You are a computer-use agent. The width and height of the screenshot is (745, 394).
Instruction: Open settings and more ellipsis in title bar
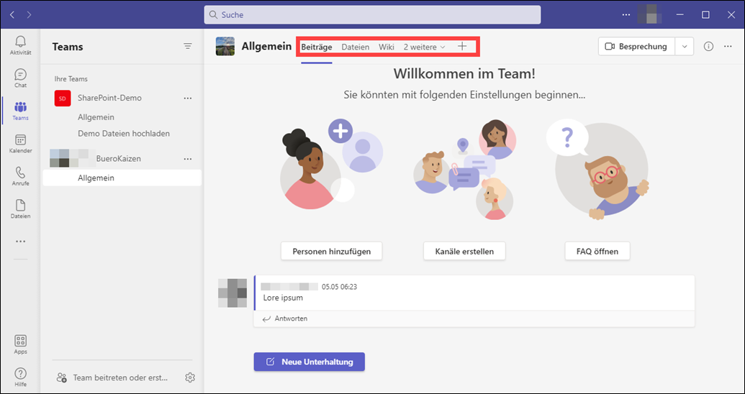pos(627,14)
